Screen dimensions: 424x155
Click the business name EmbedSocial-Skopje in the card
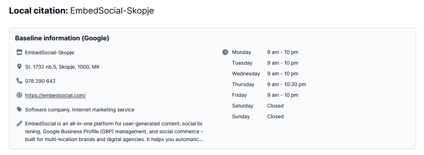pyautogui.click(x=49, y=52)
